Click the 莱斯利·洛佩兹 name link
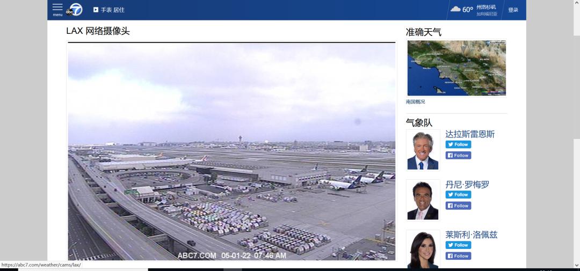The image size is (580, 271). [472, 235]
